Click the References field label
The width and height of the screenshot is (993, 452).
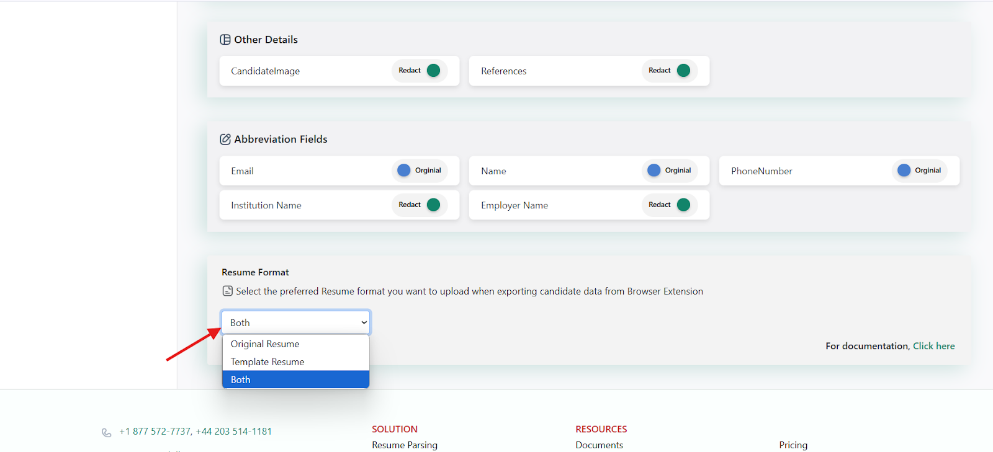click(503, 71)
